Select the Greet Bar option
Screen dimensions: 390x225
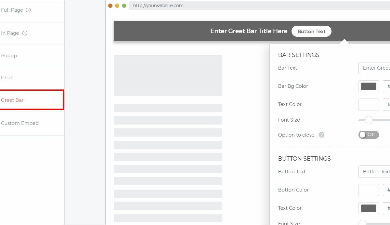12,100
